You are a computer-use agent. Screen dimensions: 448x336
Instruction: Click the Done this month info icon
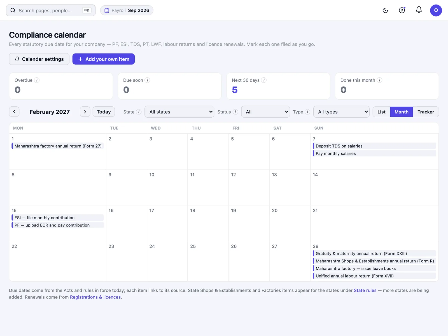pos(379,80)
